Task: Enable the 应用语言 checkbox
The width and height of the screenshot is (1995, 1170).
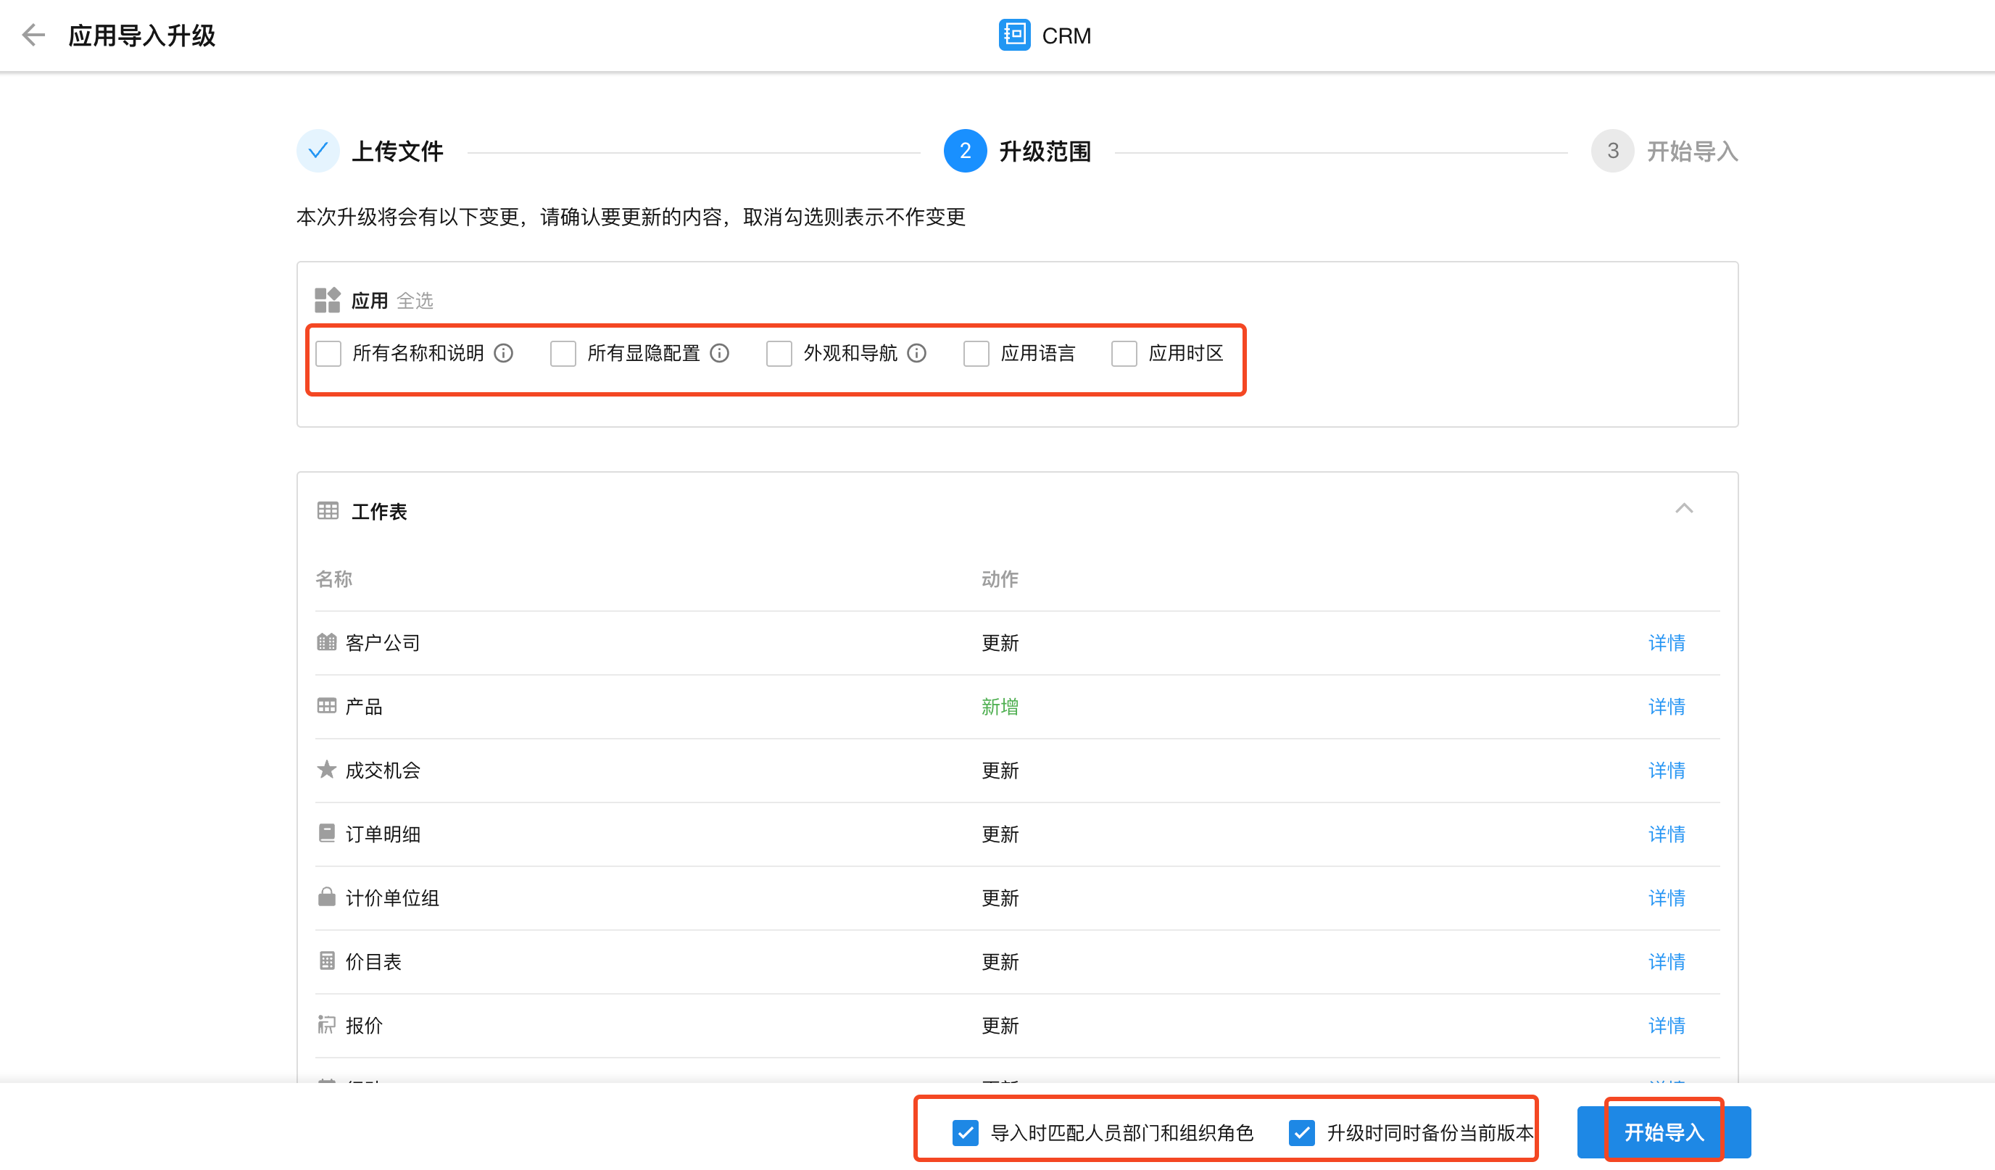Action: click(976, 353)
